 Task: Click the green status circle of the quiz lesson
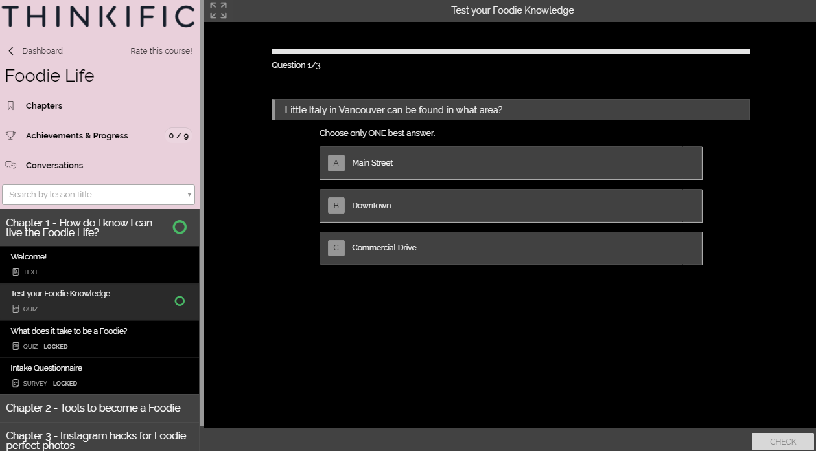[x=180, y=301]
